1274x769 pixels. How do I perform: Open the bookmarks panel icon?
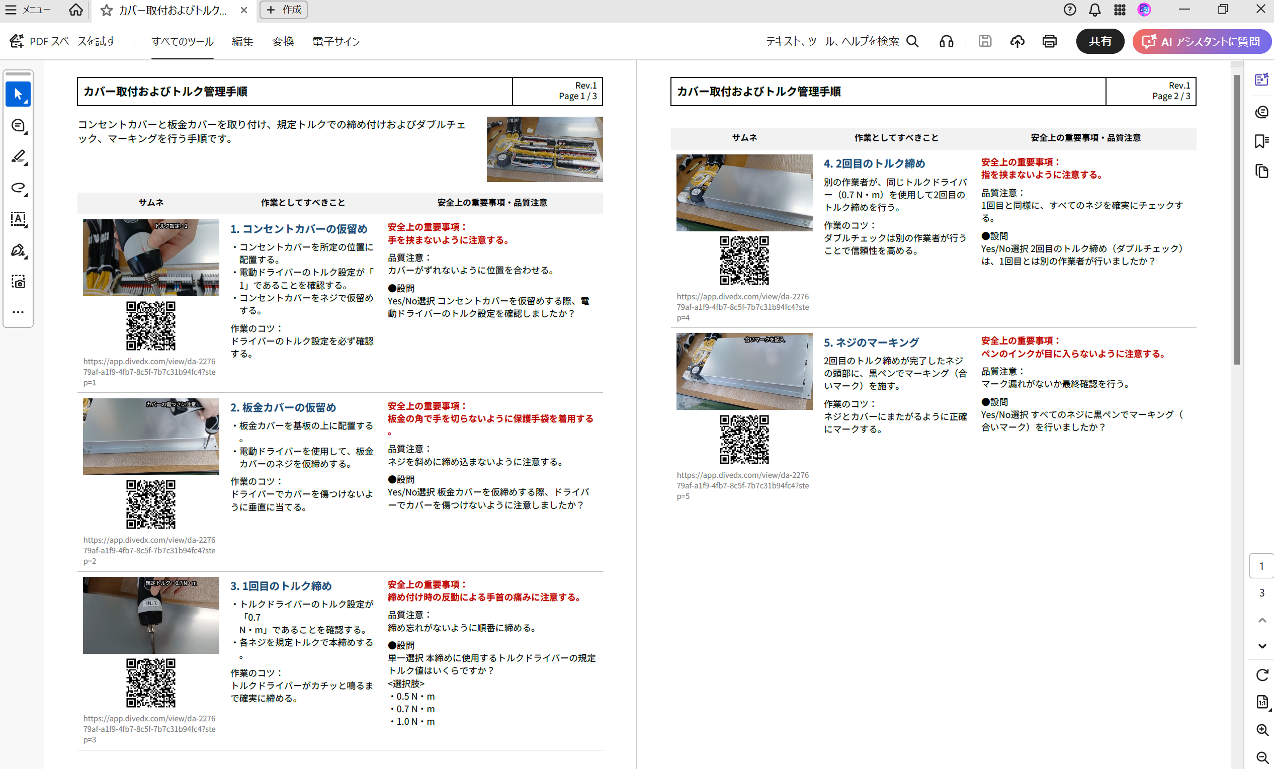1261,141
